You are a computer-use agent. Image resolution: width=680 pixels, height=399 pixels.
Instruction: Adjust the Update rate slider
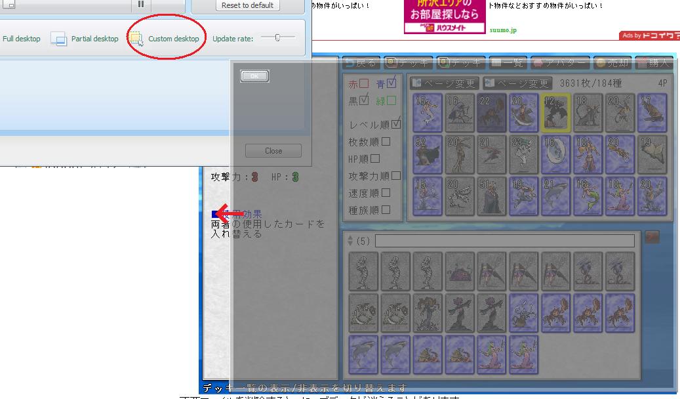pyautogui.click(x=277, y=38)
